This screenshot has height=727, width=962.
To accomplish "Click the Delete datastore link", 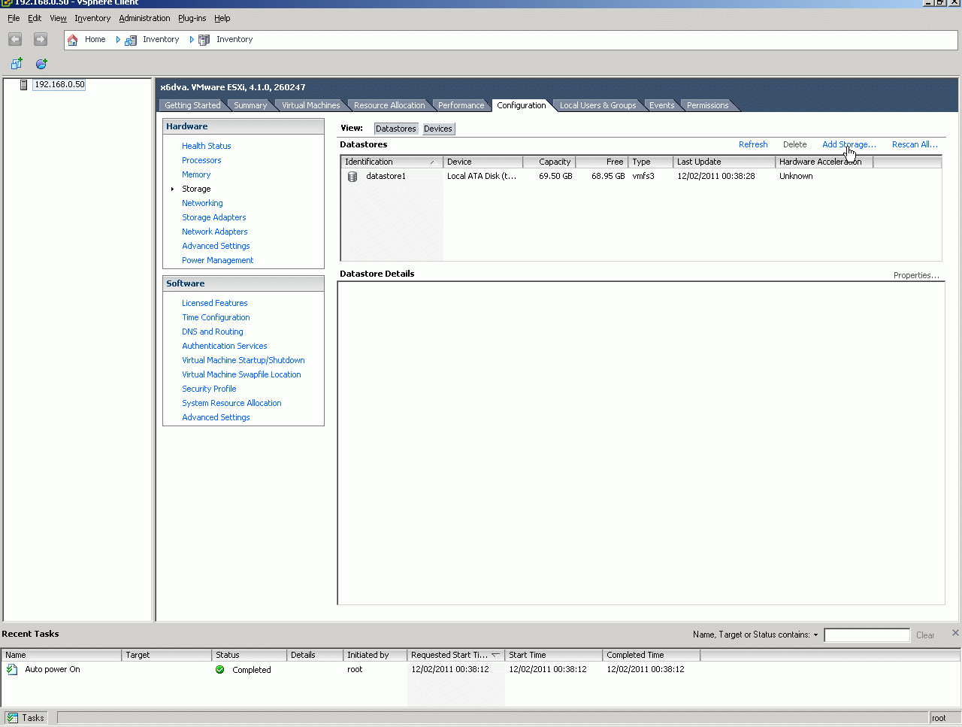I will tap(794, 144).
